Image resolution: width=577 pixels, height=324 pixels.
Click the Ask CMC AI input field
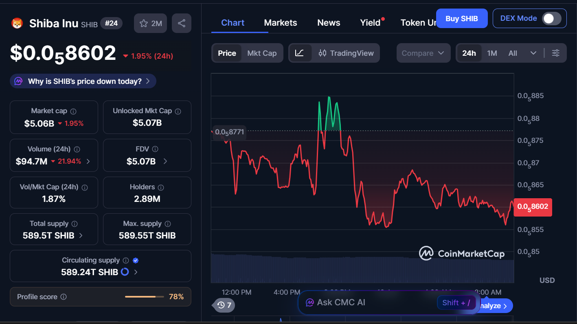(366, 302)
